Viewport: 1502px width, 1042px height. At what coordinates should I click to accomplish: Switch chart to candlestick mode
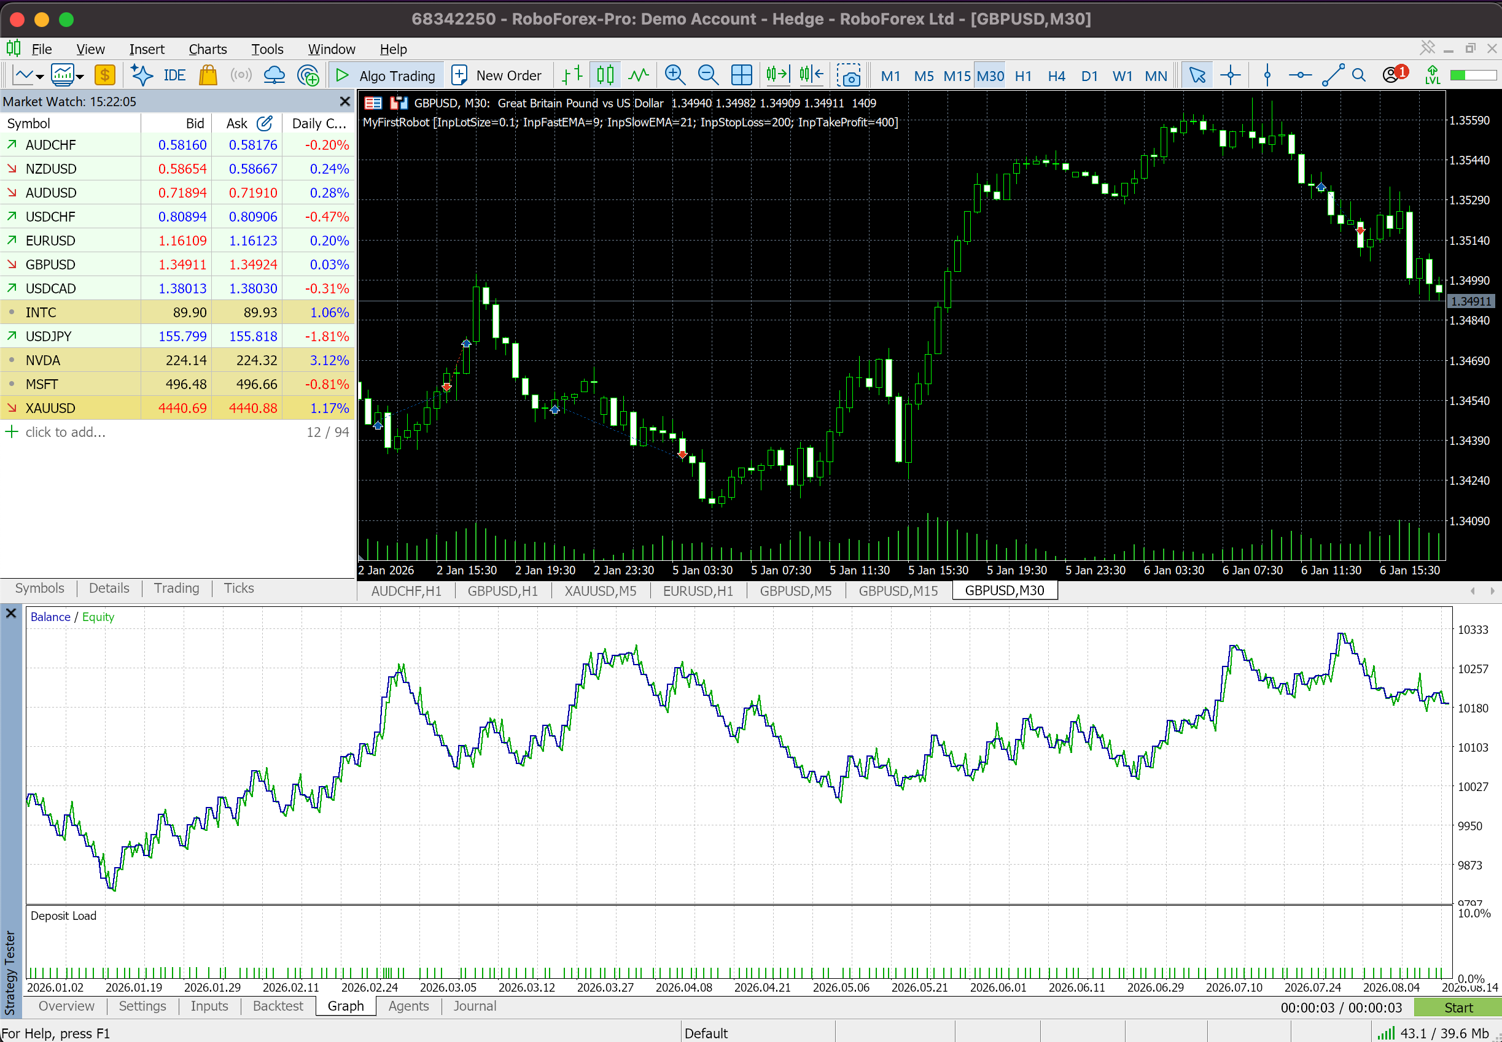[605, 75]
